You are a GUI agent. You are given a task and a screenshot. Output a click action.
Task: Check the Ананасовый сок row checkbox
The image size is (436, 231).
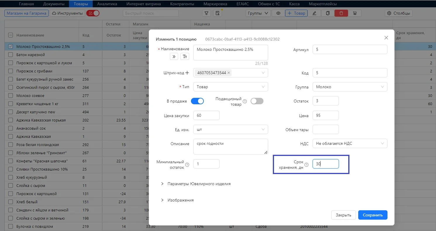[11, 128]
